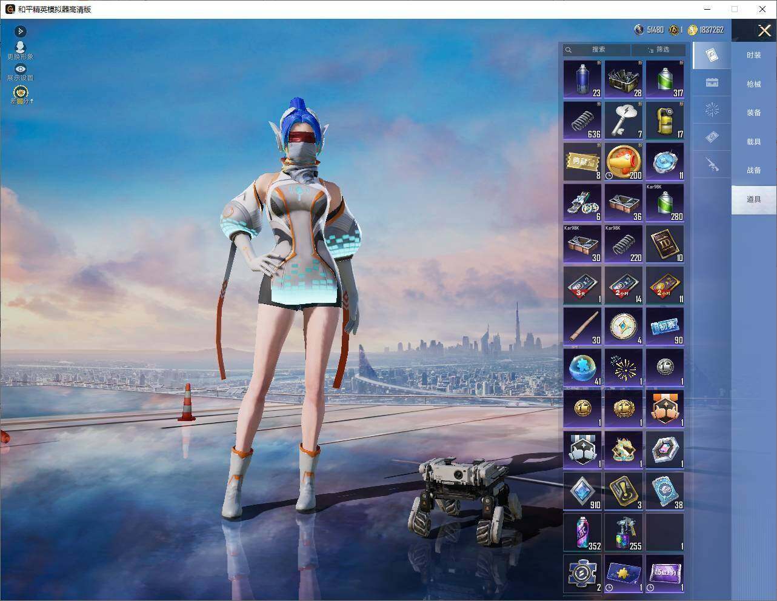The image size is (777, 601).
Task: Select the white compass coin item (4)
Action: coord(624,326)
